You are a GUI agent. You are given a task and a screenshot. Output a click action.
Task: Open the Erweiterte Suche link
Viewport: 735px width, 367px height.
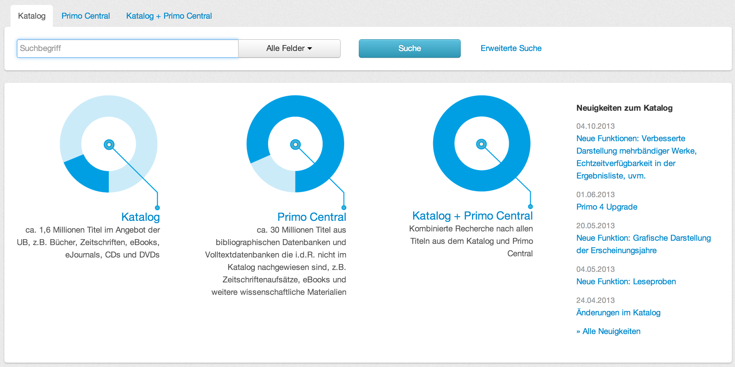(511, 48)
